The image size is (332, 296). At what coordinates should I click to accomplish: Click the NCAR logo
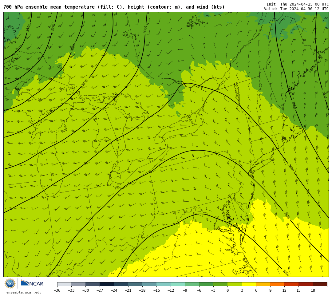click(32, 283)
